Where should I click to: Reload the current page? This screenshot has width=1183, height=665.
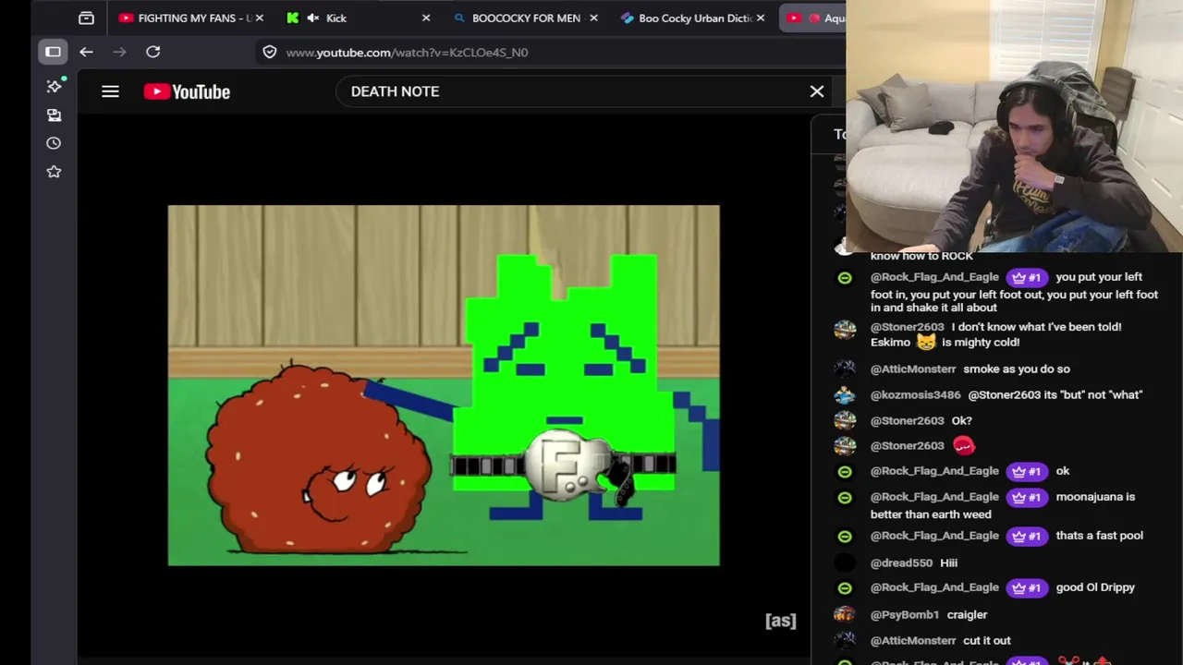pos(153,52)
